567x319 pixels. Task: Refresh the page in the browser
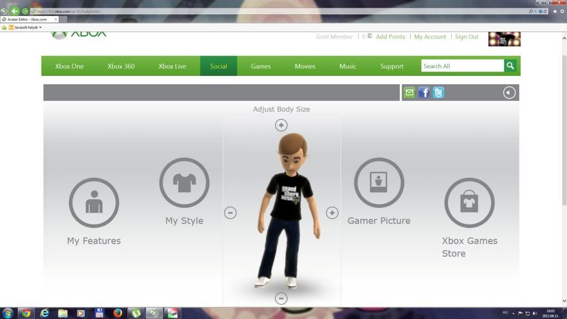click(545, 11)
